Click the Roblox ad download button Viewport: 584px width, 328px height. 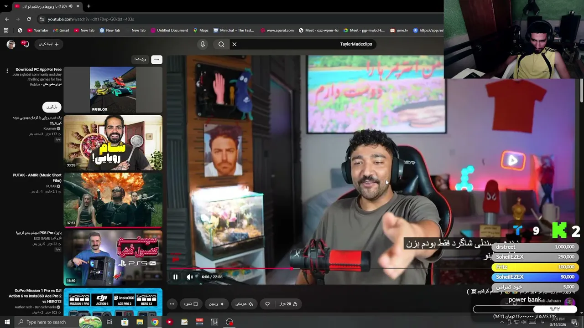point(52,107)
